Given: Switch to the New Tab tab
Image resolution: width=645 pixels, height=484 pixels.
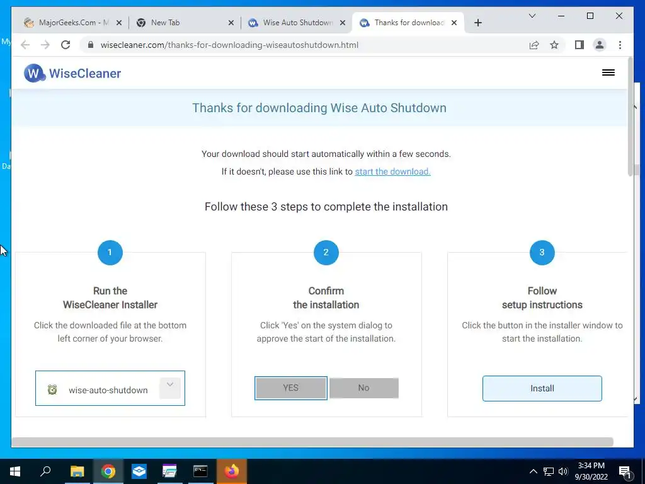Looking at the screenshot, I should (184, 23).
